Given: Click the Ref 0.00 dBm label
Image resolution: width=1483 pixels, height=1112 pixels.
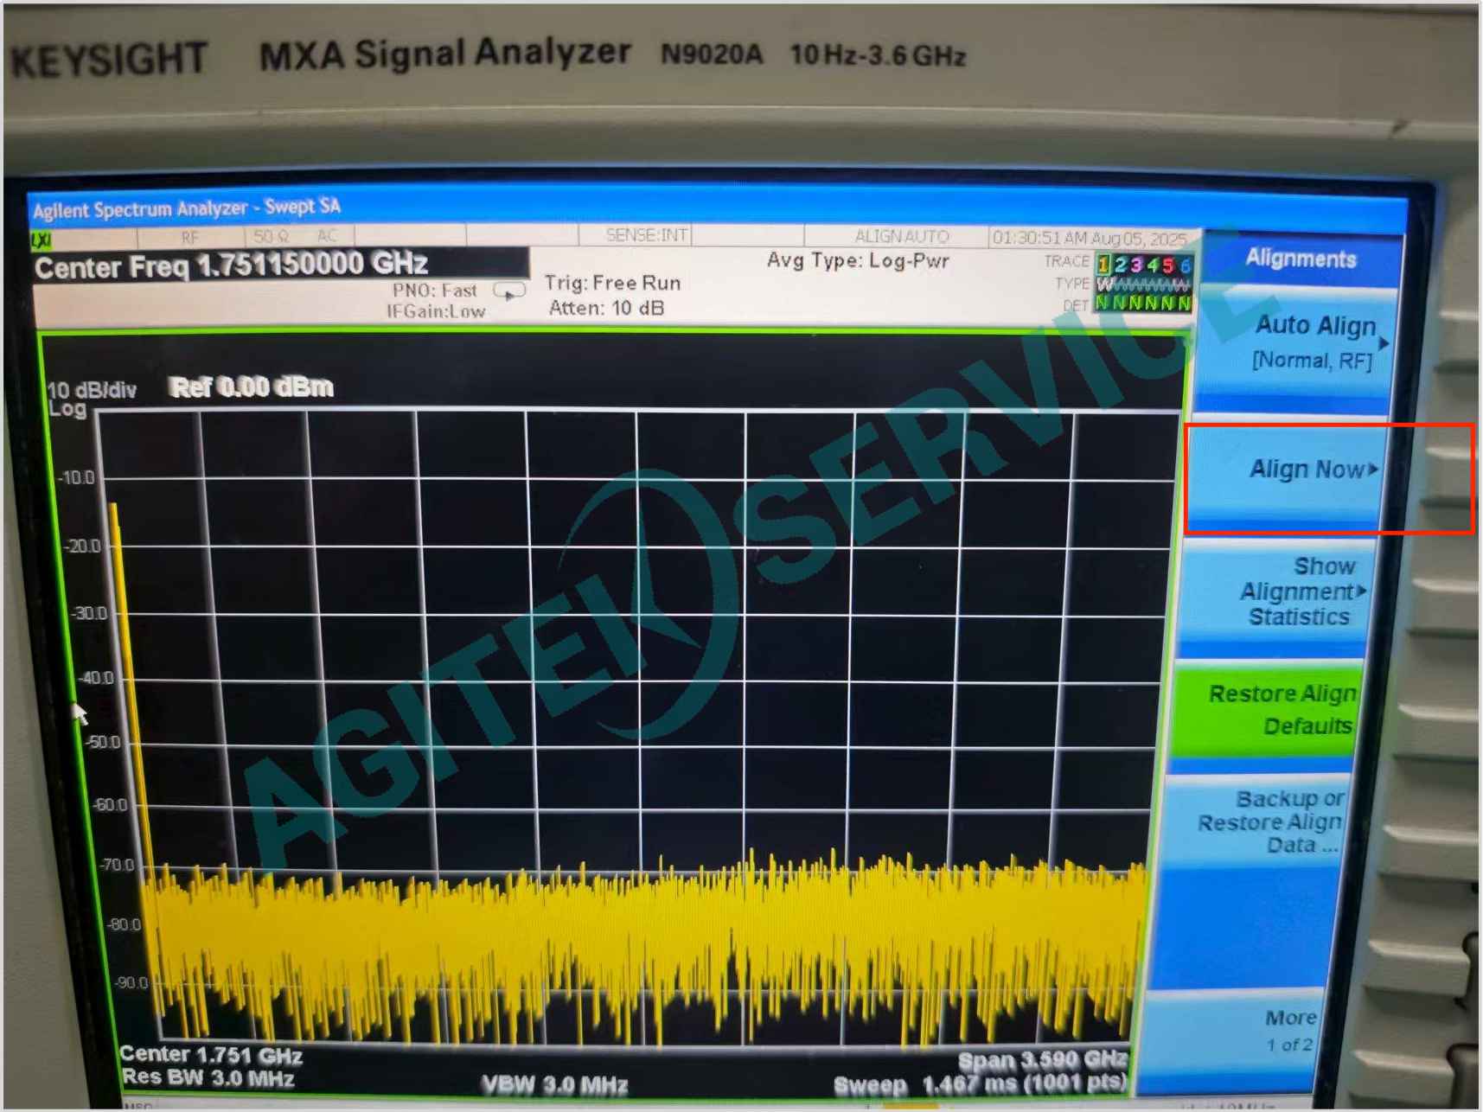Looking at the screenshot, I should point(251,387).
